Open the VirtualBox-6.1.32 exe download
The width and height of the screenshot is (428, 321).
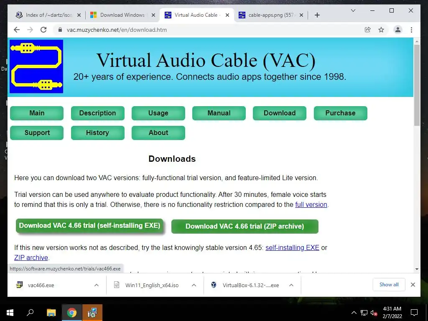pyautogui.click(x=251, y=285)
